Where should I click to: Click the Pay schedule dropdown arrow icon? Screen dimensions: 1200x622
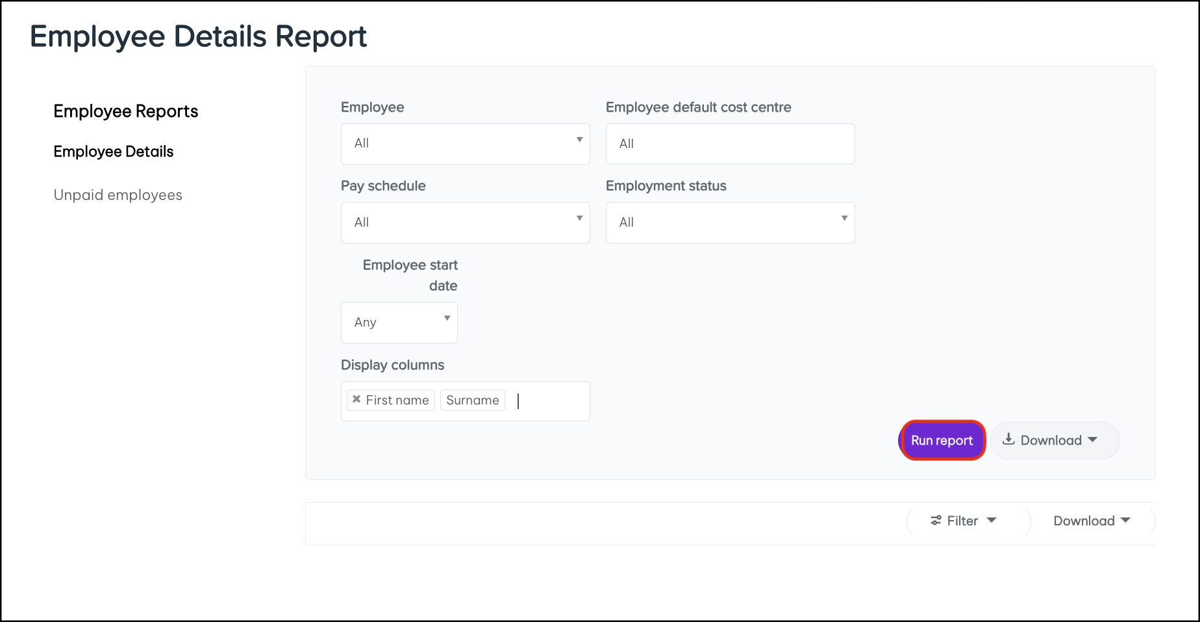pos(580,219)
